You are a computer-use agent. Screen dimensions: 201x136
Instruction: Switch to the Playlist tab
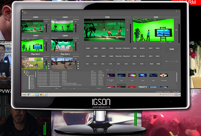coord(112,70)
